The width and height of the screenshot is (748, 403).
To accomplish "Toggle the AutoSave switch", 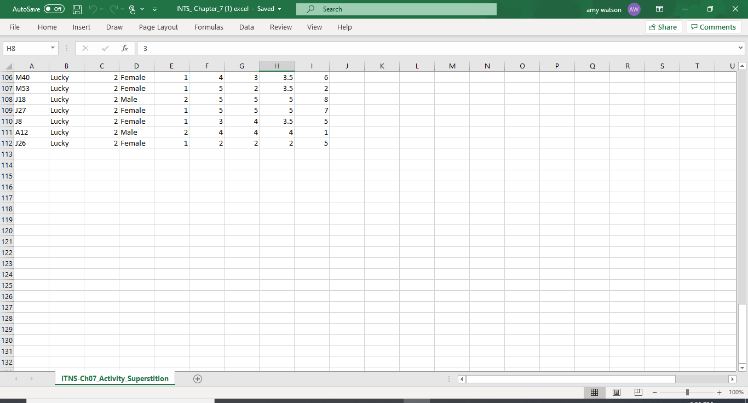I will pos(54,9).
